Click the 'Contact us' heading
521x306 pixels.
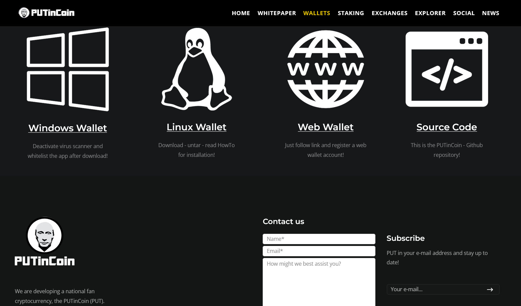[x=283, y=221]
